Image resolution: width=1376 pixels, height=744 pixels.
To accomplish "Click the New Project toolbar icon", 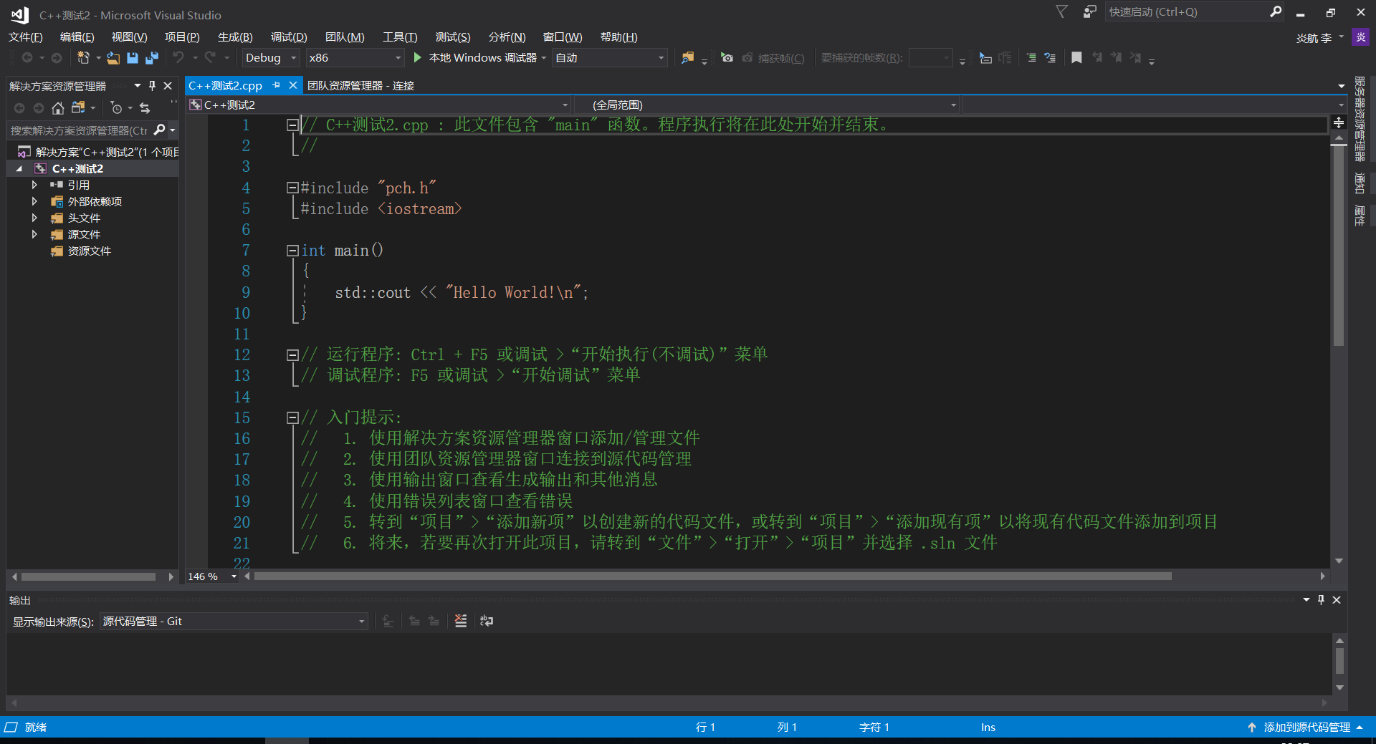I will 83,57.
